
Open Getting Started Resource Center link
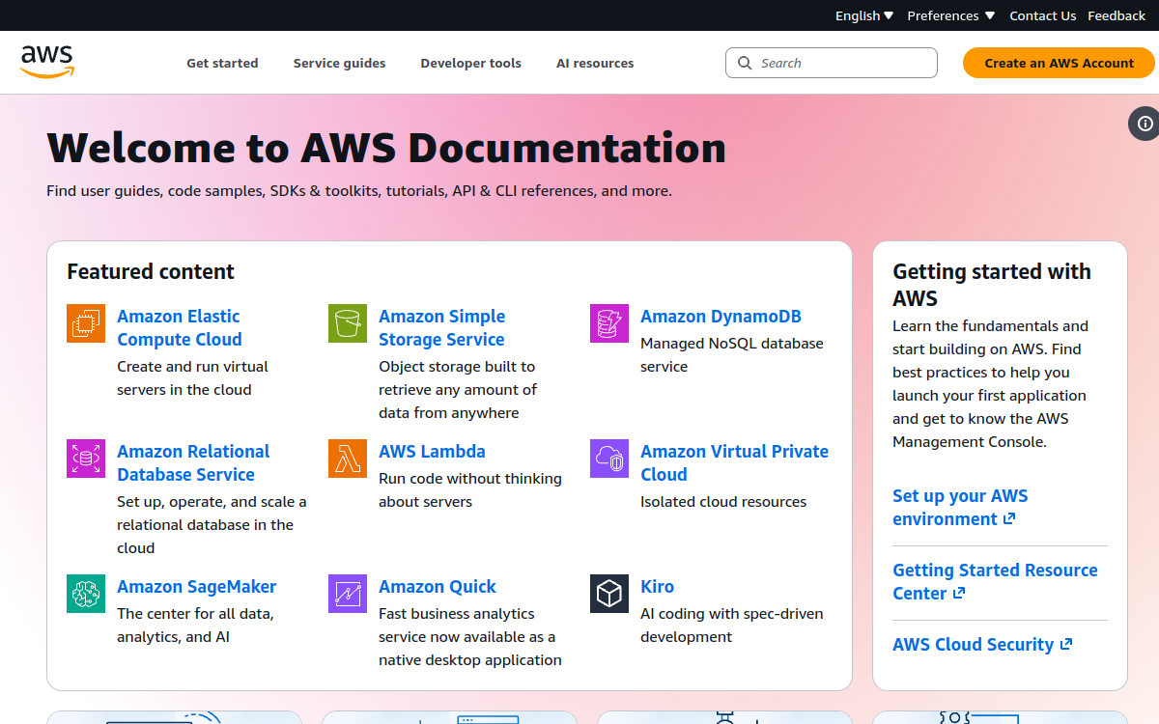coord(995,581)
